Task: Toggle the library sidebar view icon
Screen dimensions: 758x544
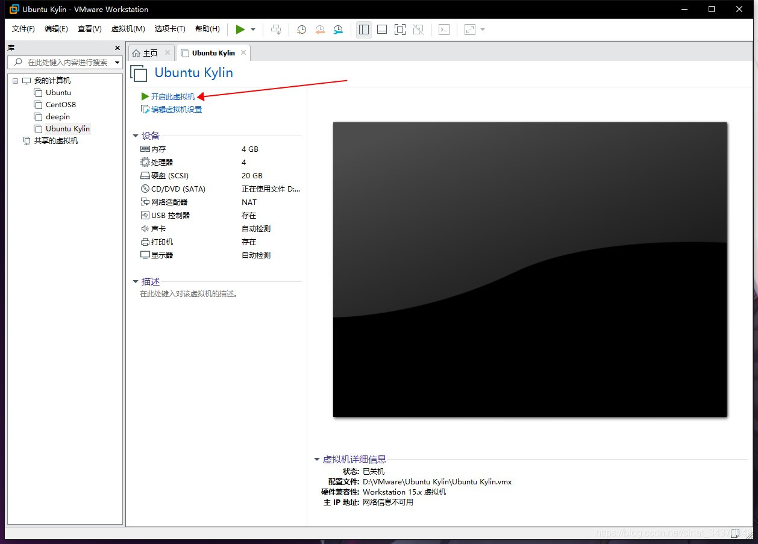Action: pos(364,30)
